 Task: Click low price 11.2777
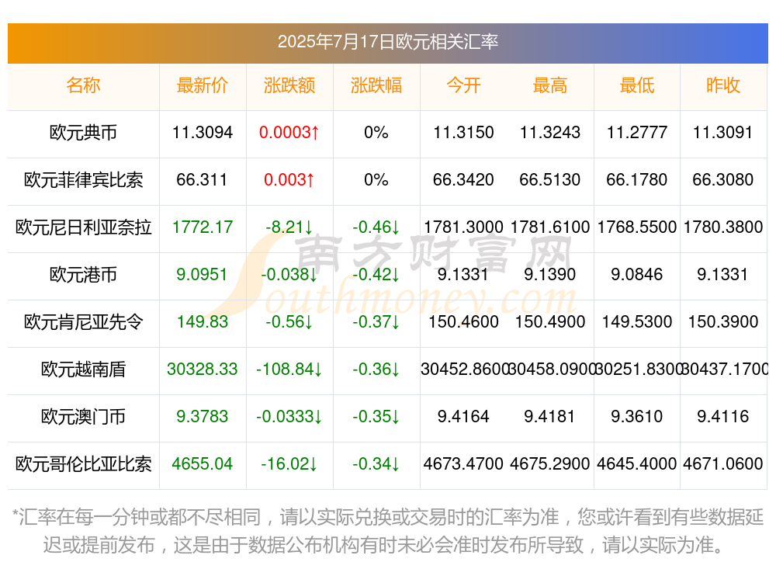point(637,133)
